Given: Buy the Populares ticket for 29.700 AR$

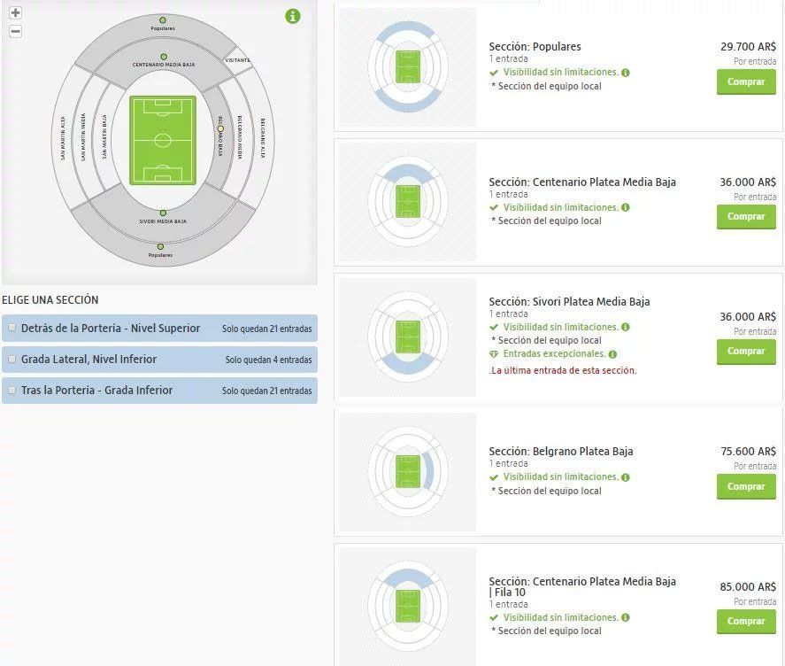Looking at the screenshot, I should pos(745,81).
